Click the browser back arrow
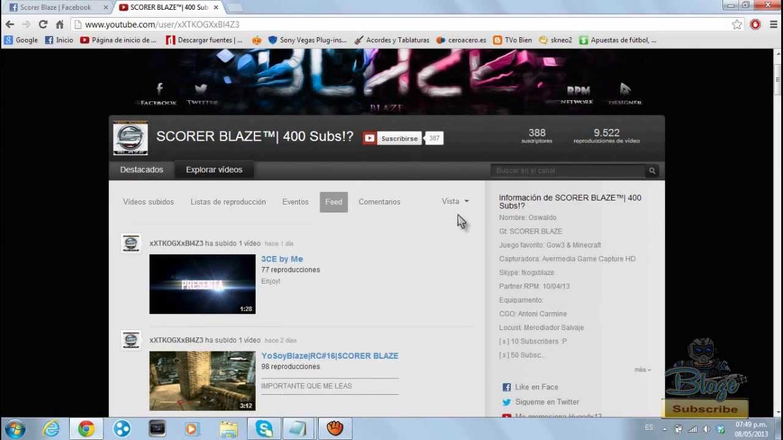The width and height of the screenshot is (783, 440). coord(9,24)
